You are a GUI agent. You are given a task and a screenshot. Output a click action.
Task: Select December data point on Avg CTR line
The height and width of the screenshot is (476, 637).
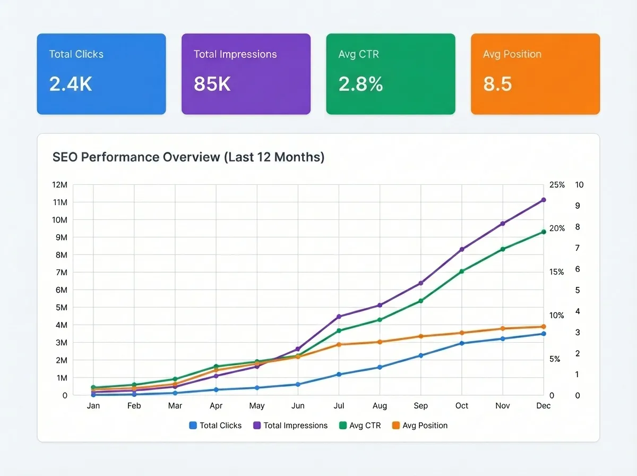(x=544, y=232)
